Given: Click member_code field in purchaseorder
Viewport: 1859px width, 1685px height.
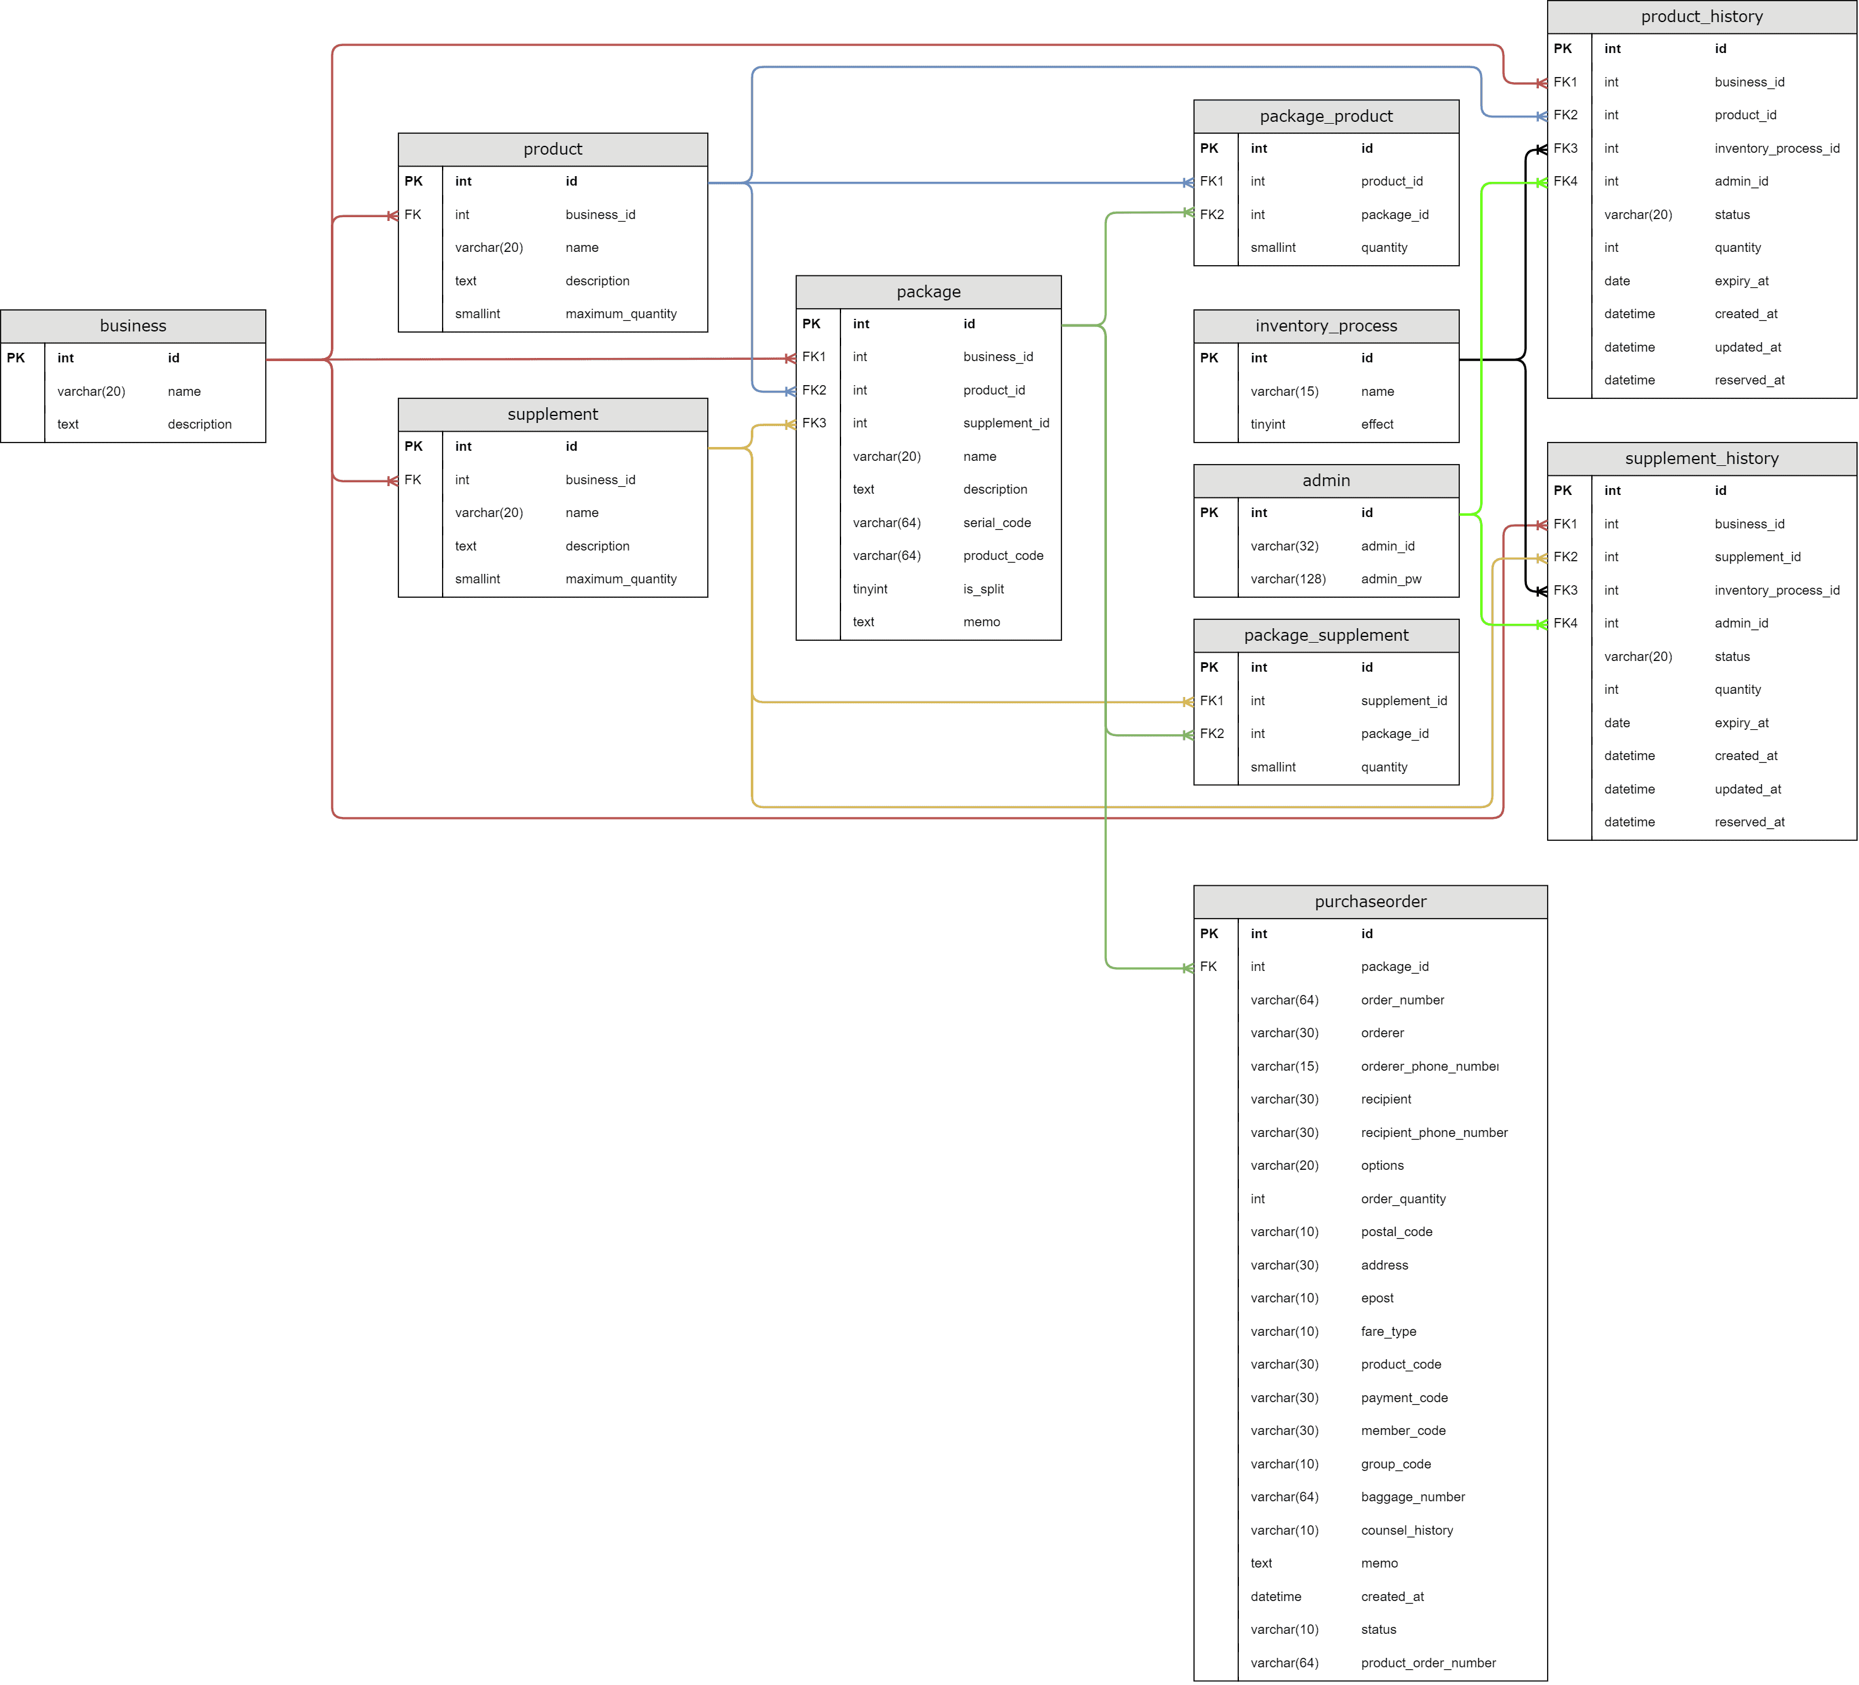Looking at the screenshot, I should pyautogui.click(x=1402, y=1431).
